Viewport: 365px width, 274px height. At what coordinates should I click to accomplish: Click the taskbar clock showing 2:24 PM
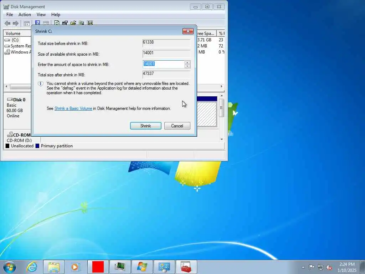(x=347, y=267)
